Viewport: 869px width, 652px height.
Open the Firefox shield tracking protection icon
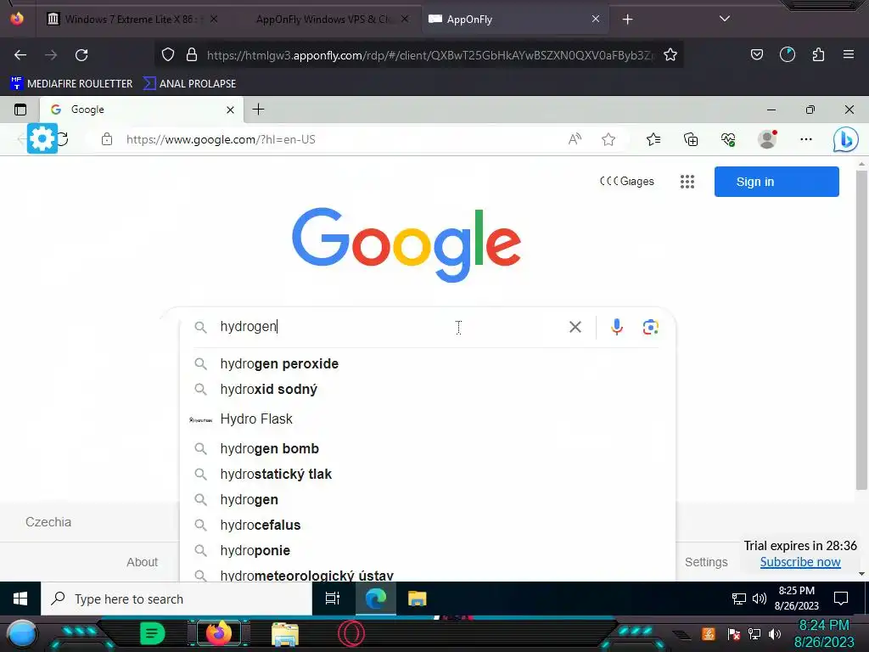(168, 54)
